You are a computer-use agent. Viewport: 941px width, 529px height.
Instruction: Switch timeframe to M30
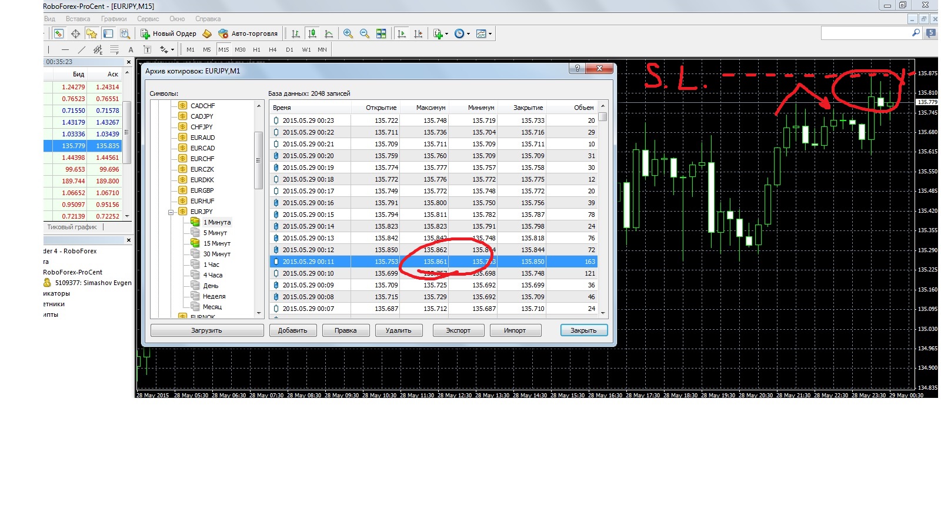pos(240,49)
